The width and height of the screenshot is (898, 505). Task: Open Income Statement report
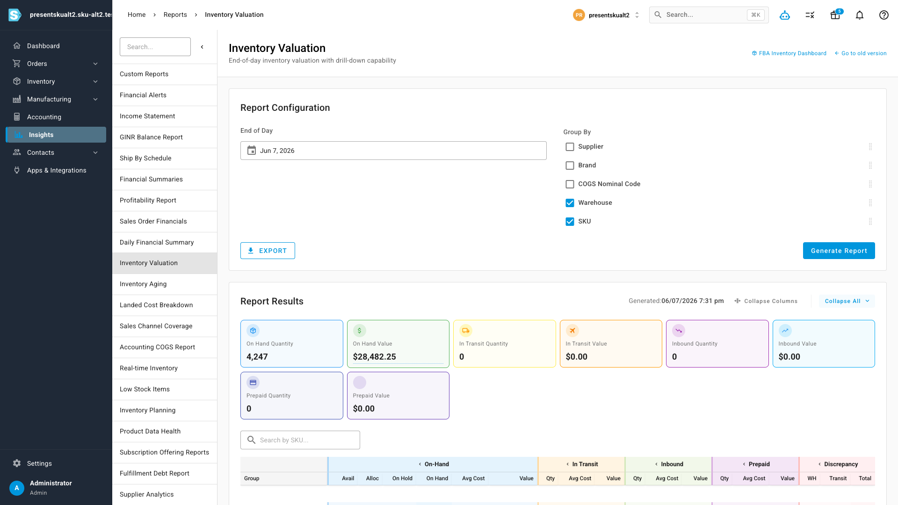pos(165,116)
